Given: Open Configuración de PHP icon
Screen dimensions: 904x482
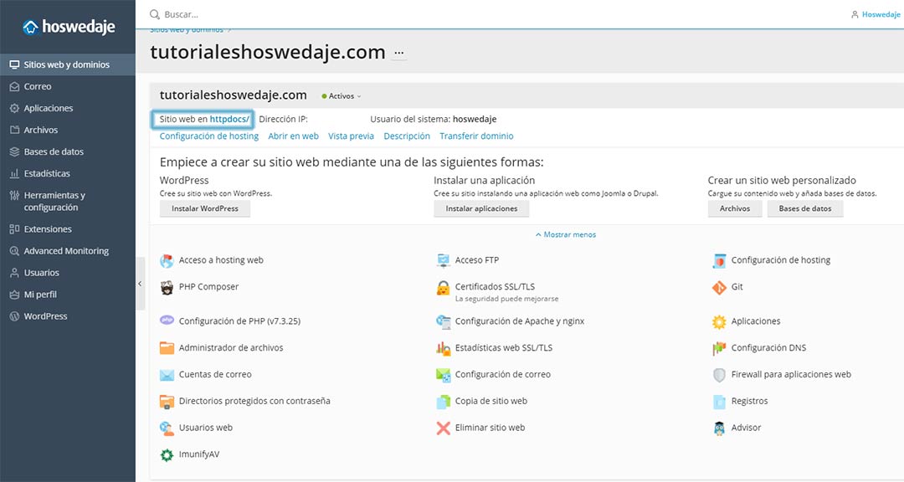Looking at the screenshot, I should 167,320.
